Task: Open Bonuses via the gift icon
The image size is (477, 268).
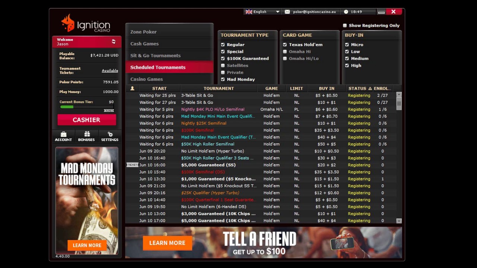Action: pos(87,134)
